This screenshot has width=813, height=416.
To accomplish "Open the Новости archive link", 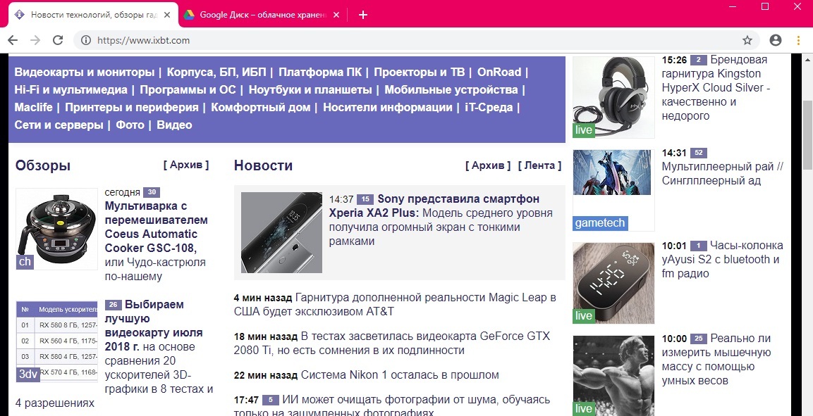I will 488,165.
